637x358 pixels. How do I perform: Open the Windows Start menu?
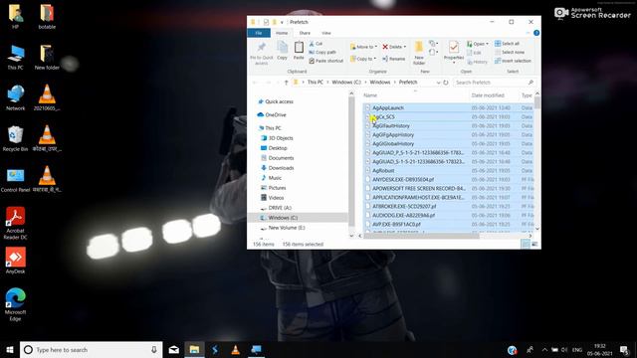(x=10, y=349)
